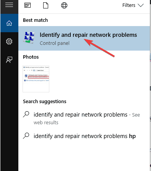Open the Feedback icon in sidebar
The image size is (151, 171).
pyautogui.click(x=9, y=60)
